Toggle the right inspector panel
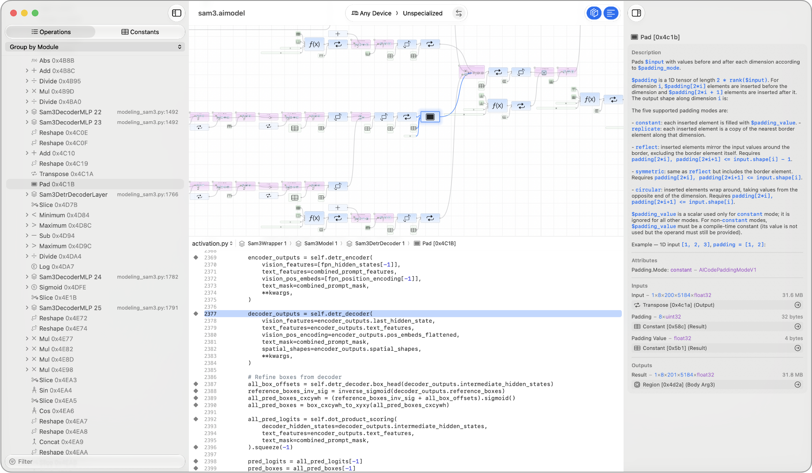Screen dimensions: 812x473 pyautogui.click(x=636, y=13)
